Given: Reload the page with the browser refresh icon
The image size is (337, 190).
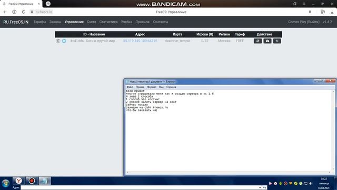Looking at the screenshot, I should [23, 12].
